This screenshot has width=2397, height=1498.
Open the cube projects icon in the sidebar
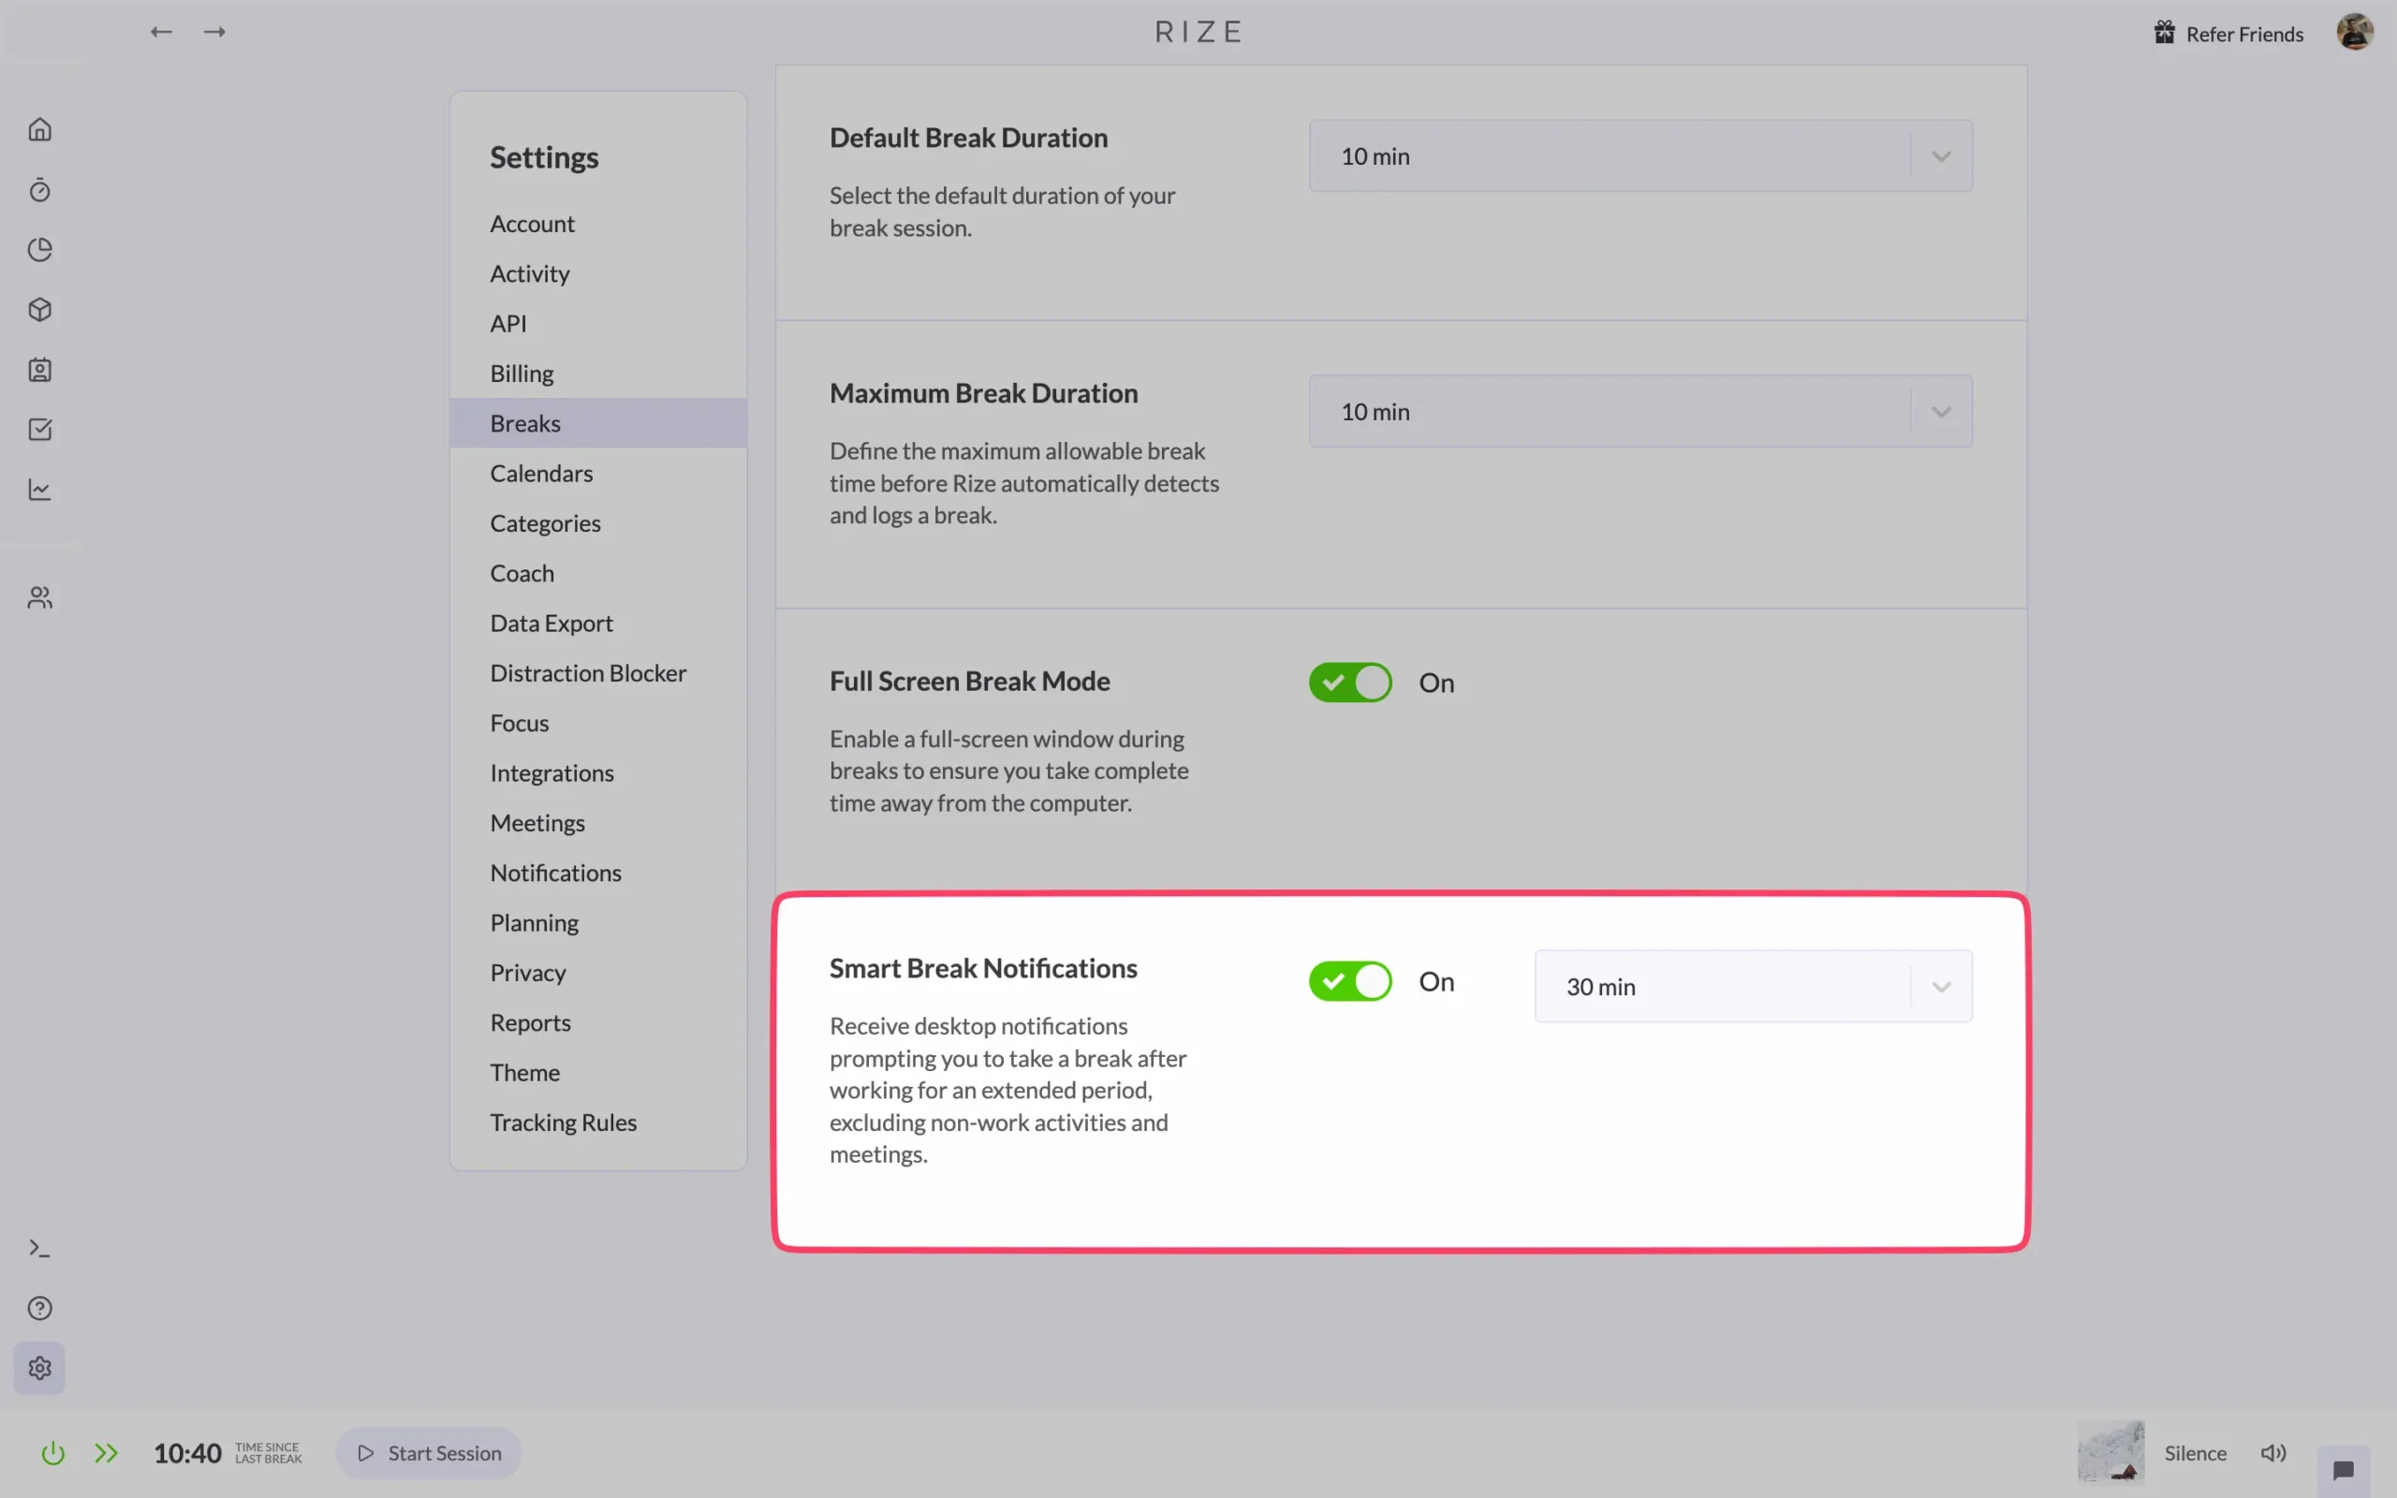coord(39,310)
